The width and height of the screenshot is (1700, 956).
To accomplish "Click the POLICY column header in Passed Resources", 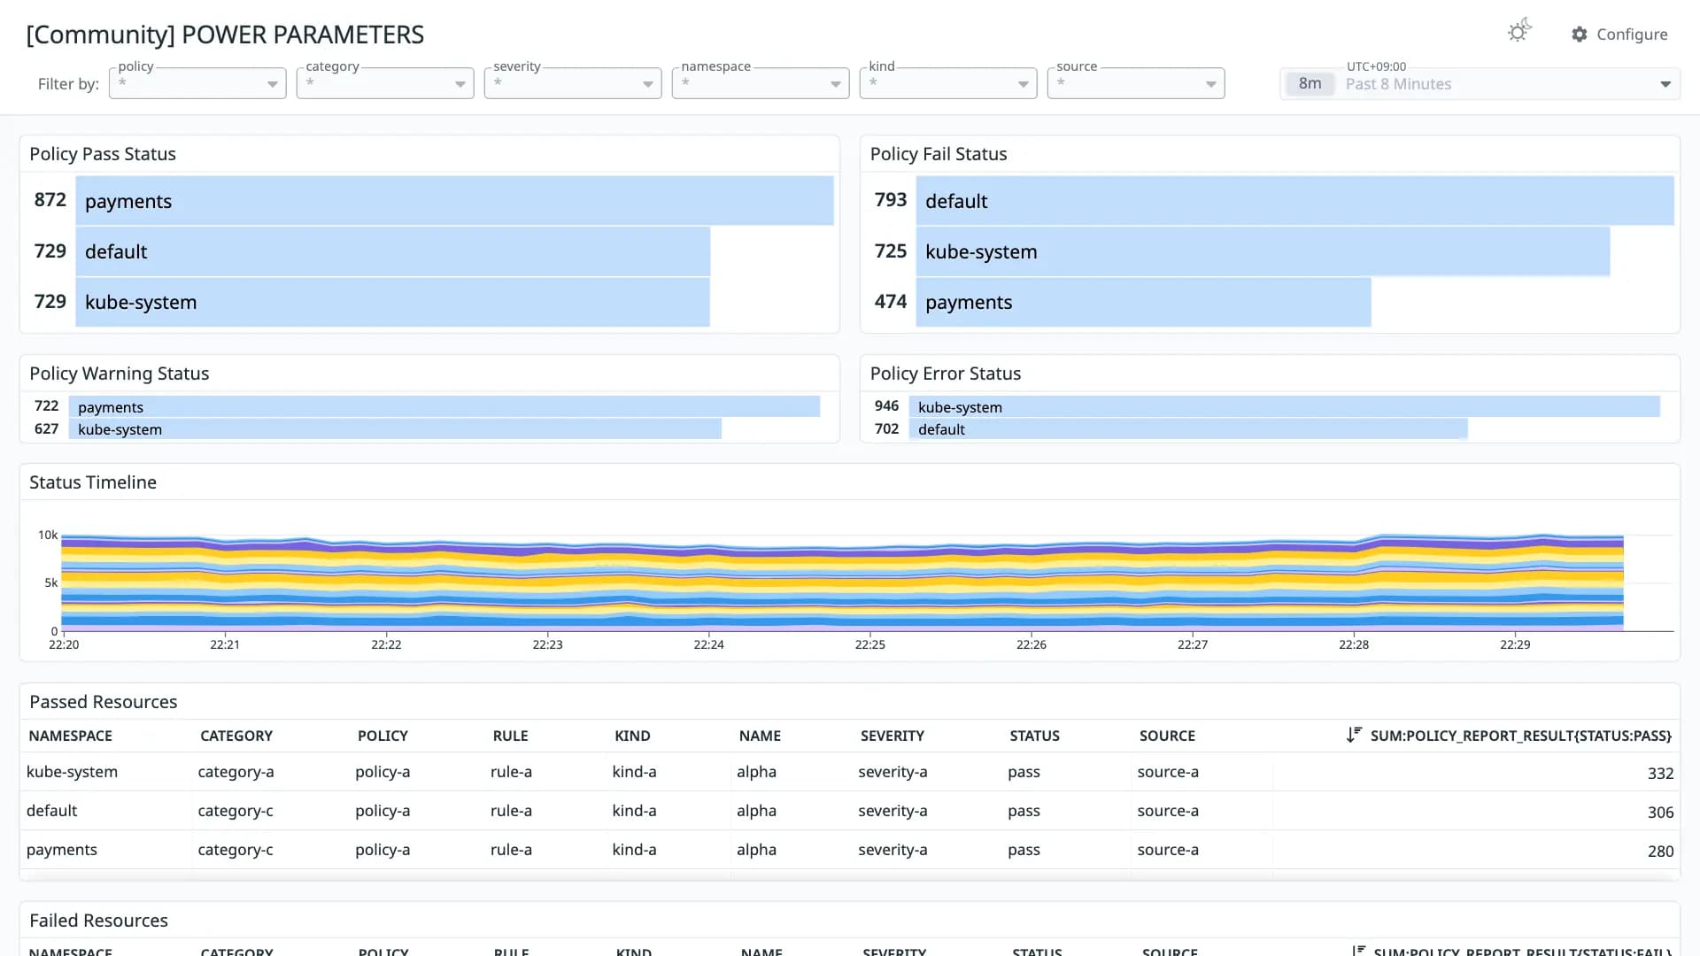I will tap(382, 736).
